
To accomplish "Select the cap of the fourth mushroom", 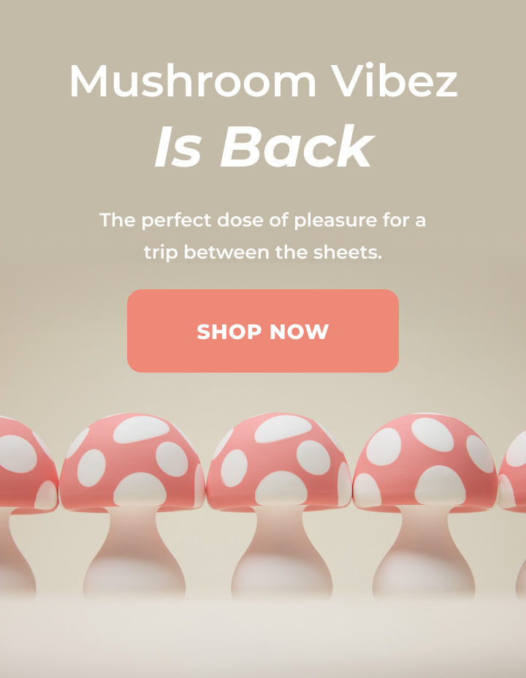I will tap(426, 461).
